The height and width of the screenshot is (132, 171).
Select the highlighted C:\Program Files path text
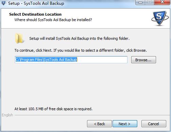46,60
